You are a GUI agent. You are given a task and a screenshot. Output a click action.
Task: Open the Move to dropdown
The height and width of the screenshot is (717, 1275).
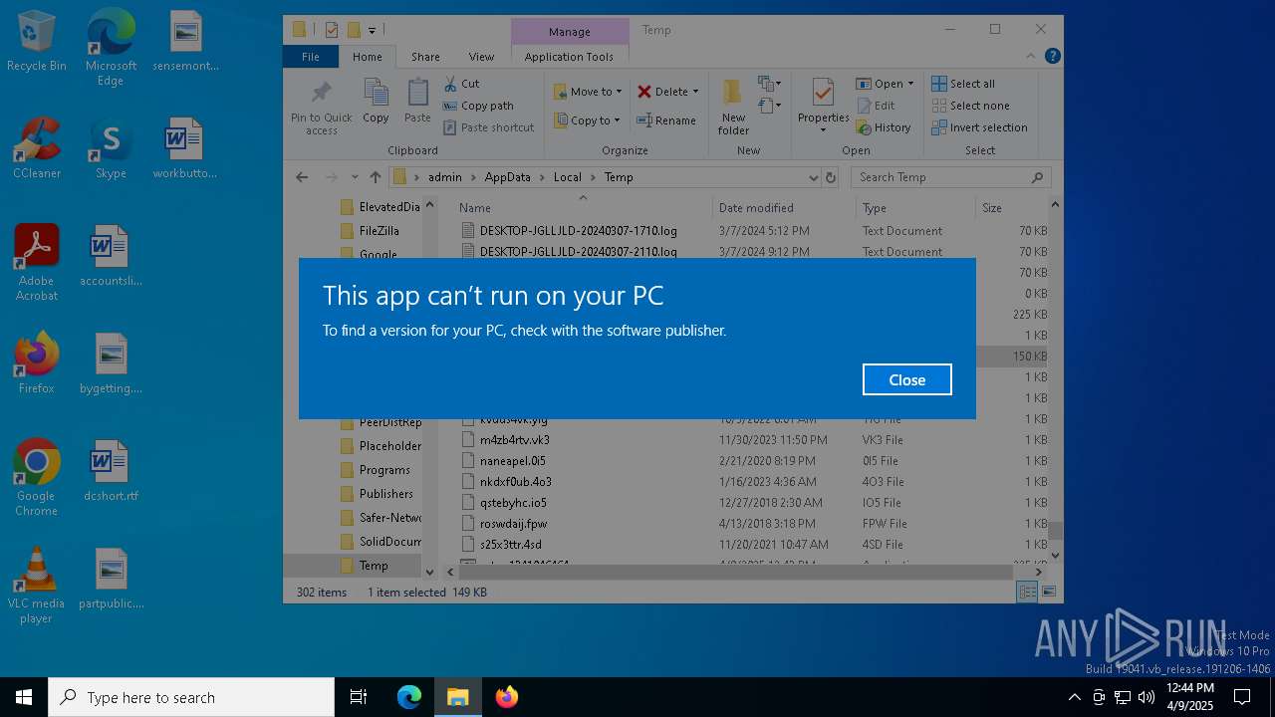pyautogui.click(x=588, y=92)
